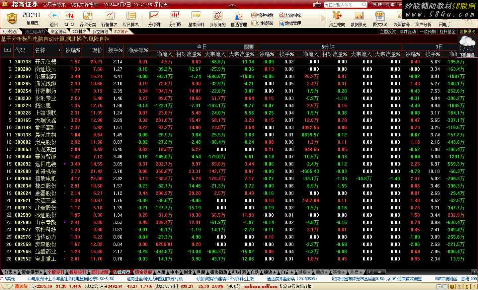Image resolution: width=478 pixels, height=290 pixels.
Task: Open 定制版面 toolbar item
Action: (262, 23)
